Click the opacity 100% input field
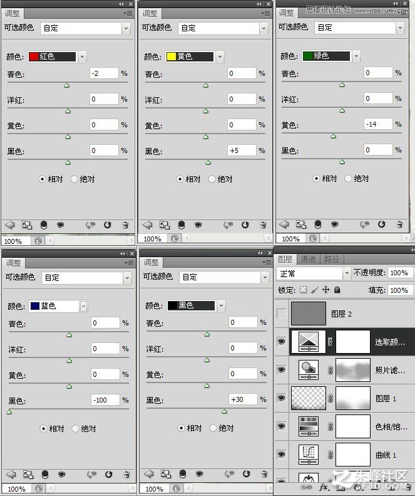 400,273
